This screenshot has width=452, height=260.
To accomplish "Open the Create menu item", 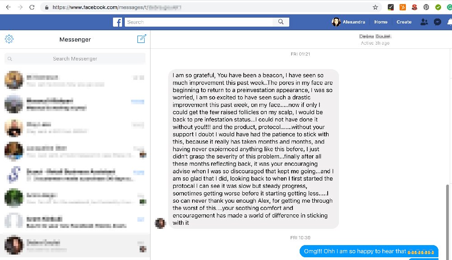I will [x=404, y=22].
